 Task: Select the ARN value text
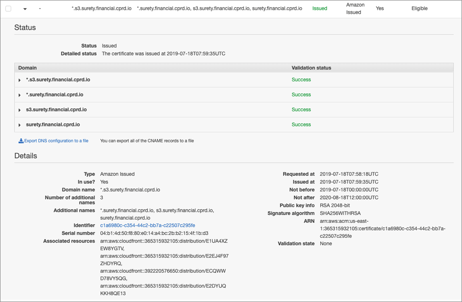[383, 228]
